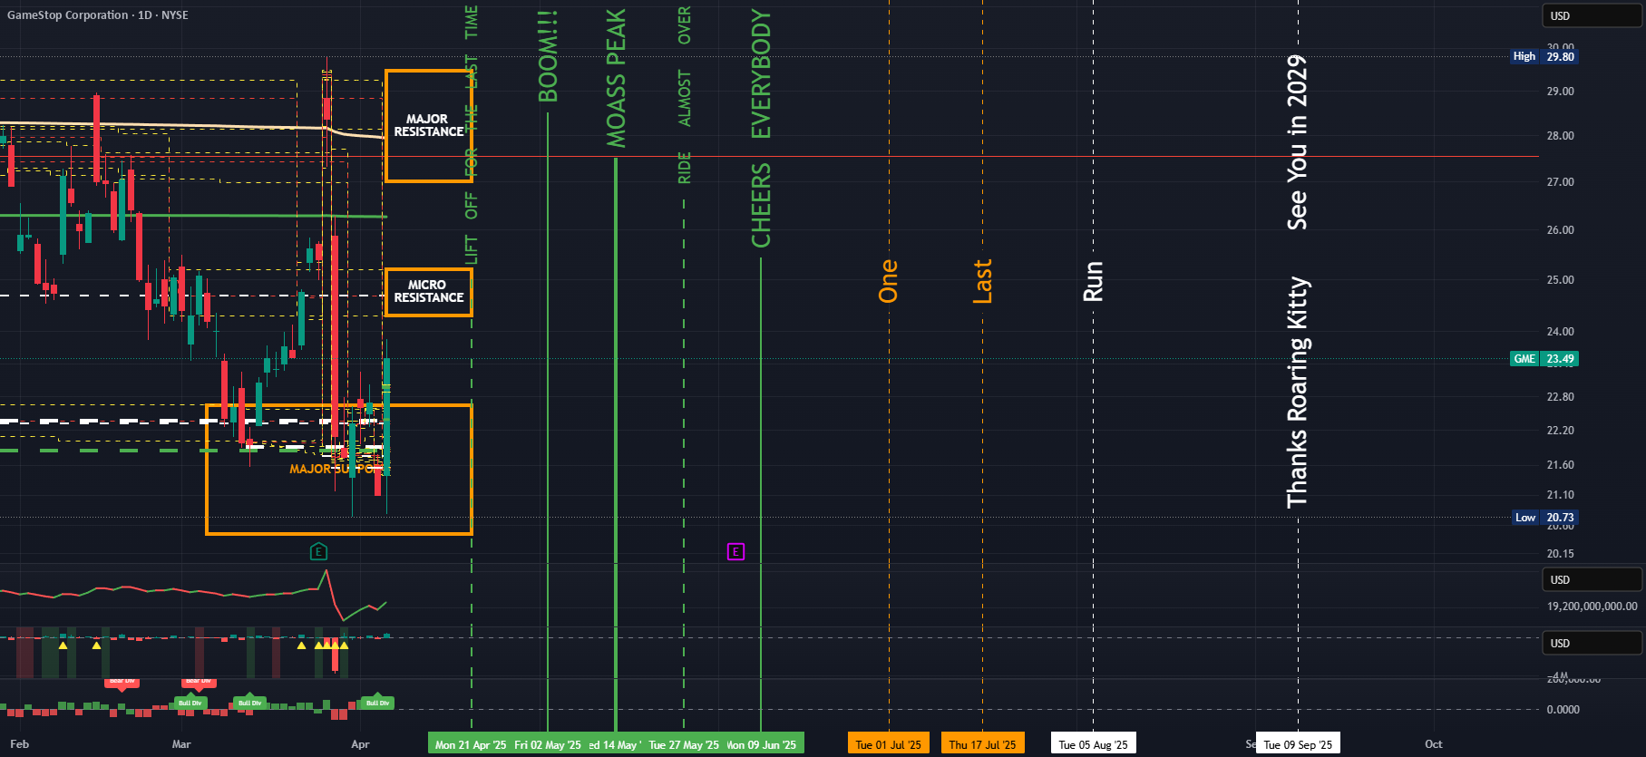
Task: Click the purple upcoming earnings E icon
Action: [x=735, y=551]
